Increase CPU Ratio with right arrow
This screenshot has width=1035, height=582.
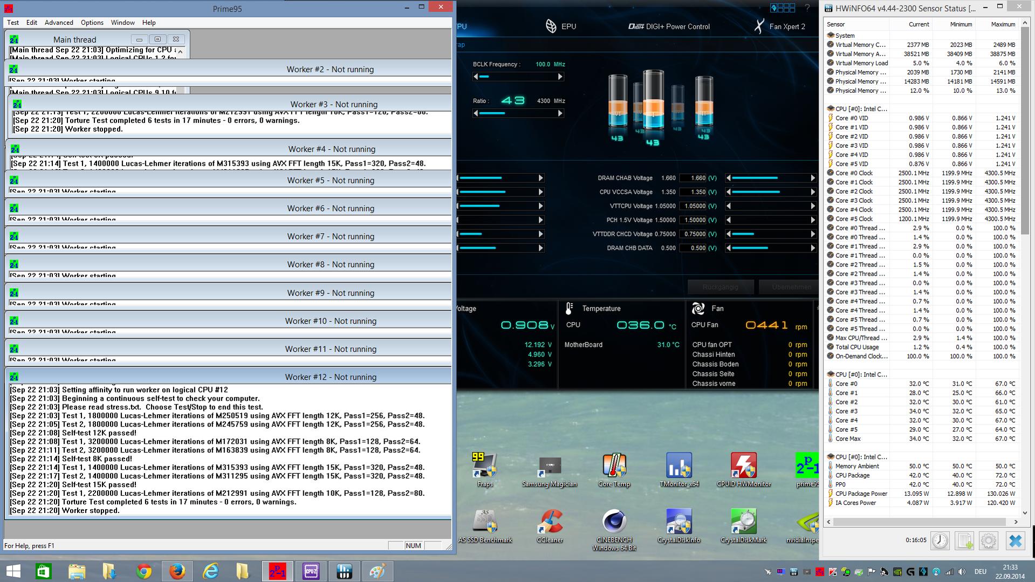pyautogui.click(x=560, y=113)
